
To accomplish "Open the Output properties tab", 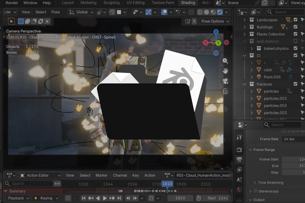I will click(x=239, y=160).
